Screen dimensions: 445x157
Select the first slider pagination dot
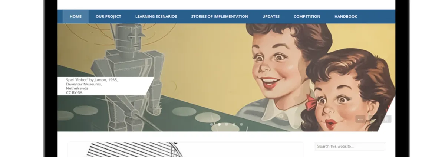212,124
